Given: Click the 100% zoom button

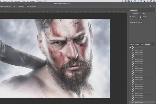Looking at the screenshot, I should coord(14,6).
